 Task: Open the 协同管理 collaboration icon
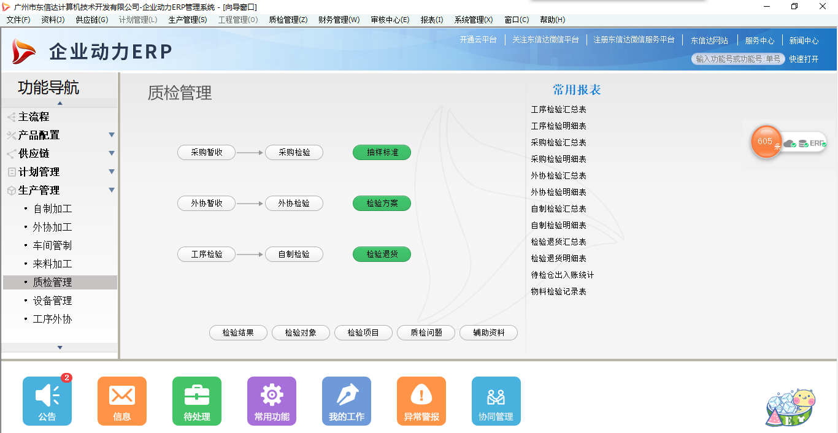click(496, 400)
